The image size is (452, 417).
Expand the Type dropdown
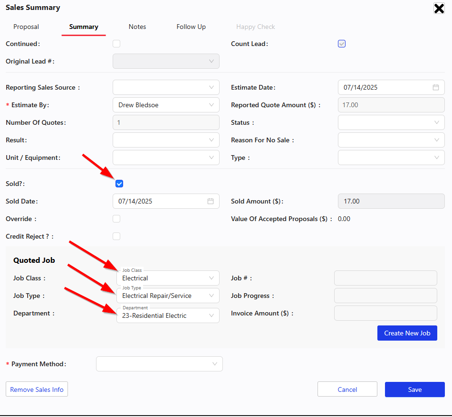(x=391, y=158)
